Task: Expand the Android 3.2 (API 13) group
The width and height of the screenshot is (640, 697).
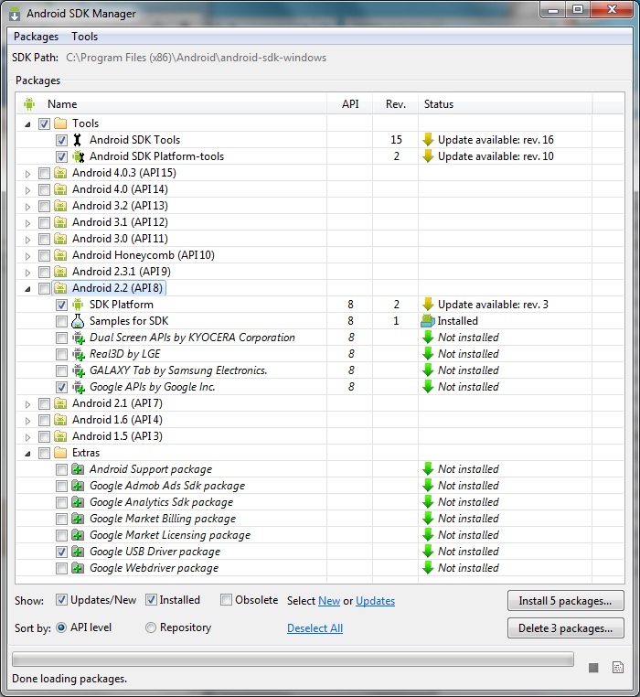Action: pos(27,206)
